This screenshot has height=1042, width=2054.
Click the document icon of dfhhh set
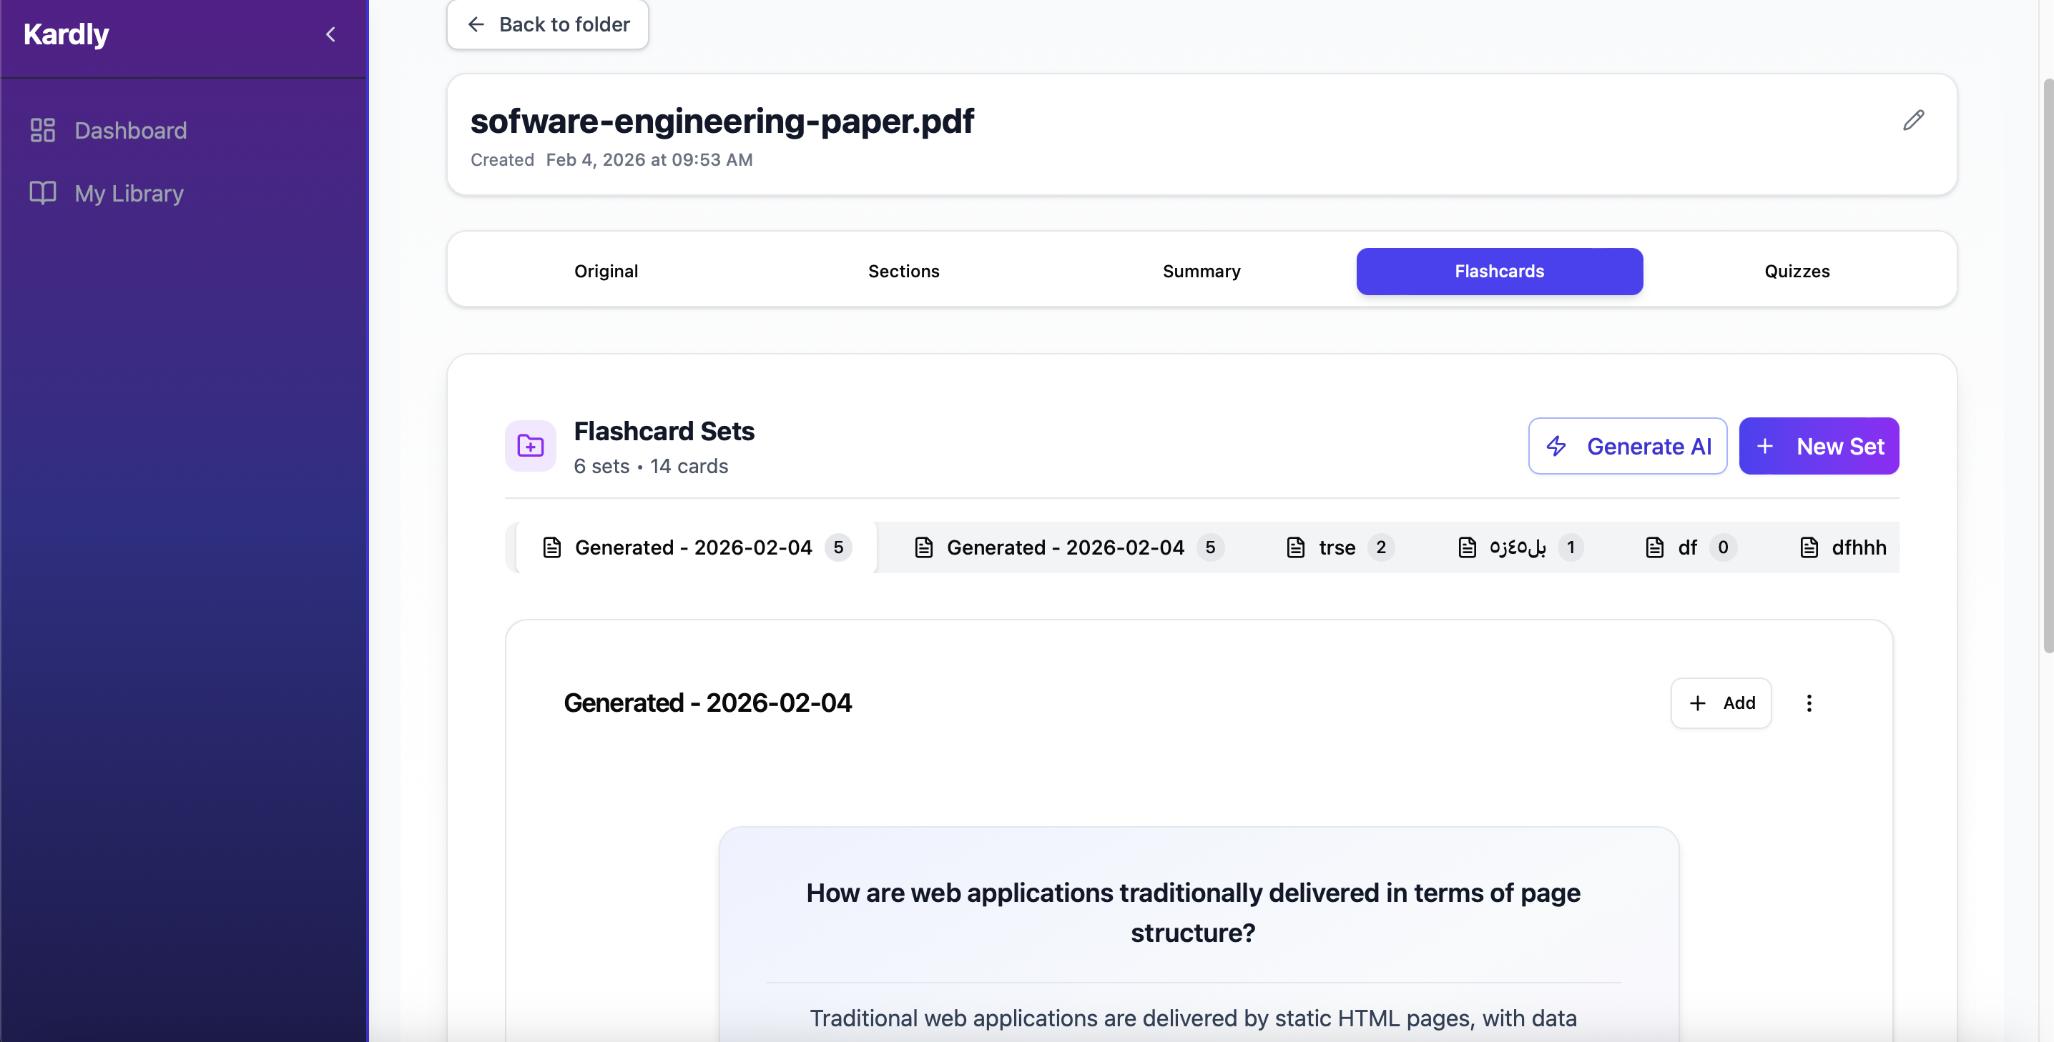pyautogui.click(x=1809, y=547)
